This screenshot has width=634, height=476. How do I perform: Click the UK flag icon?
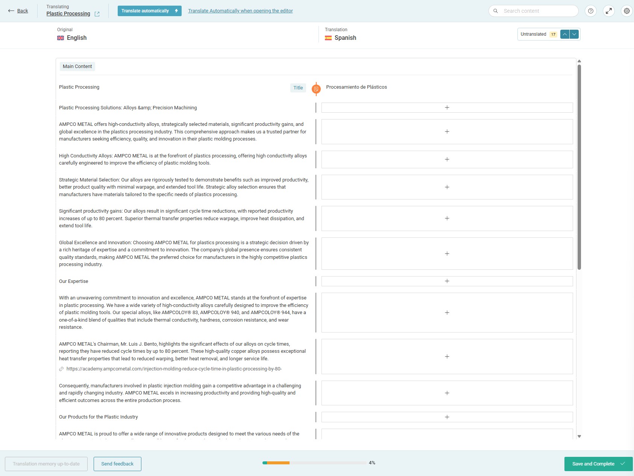(x=61, y=38)
